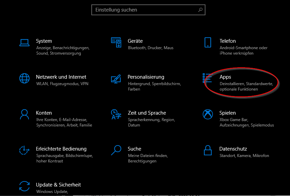Open Update & Sicherheit via the refresh arrows icon
290x196 pixels.
click(x=24, y=186)
